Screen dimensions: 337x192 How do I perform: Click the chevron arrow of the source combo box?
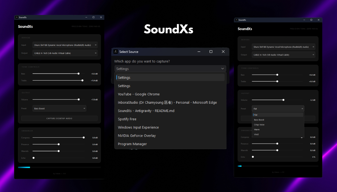(222, 68)
